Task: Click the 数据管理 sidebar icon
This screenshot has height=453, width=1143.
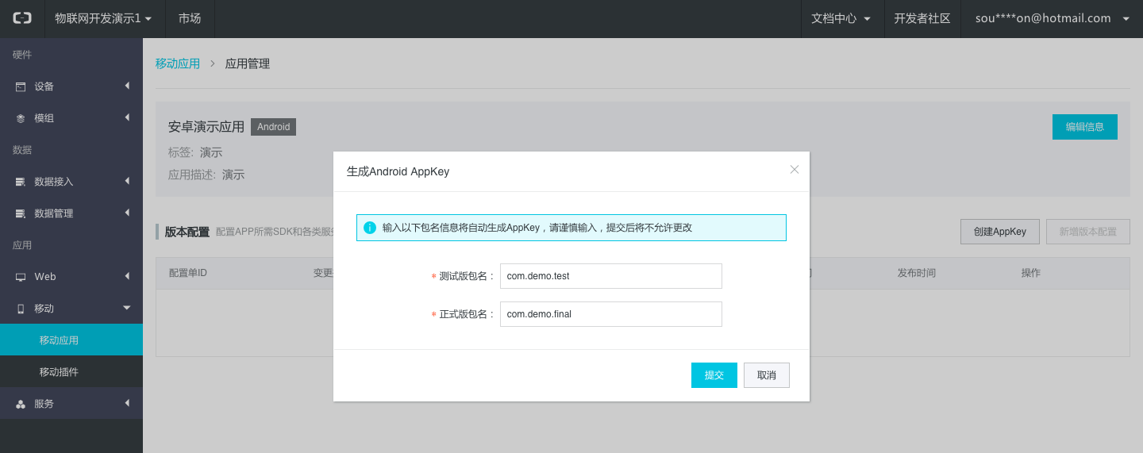Action: tap(21, 213)
